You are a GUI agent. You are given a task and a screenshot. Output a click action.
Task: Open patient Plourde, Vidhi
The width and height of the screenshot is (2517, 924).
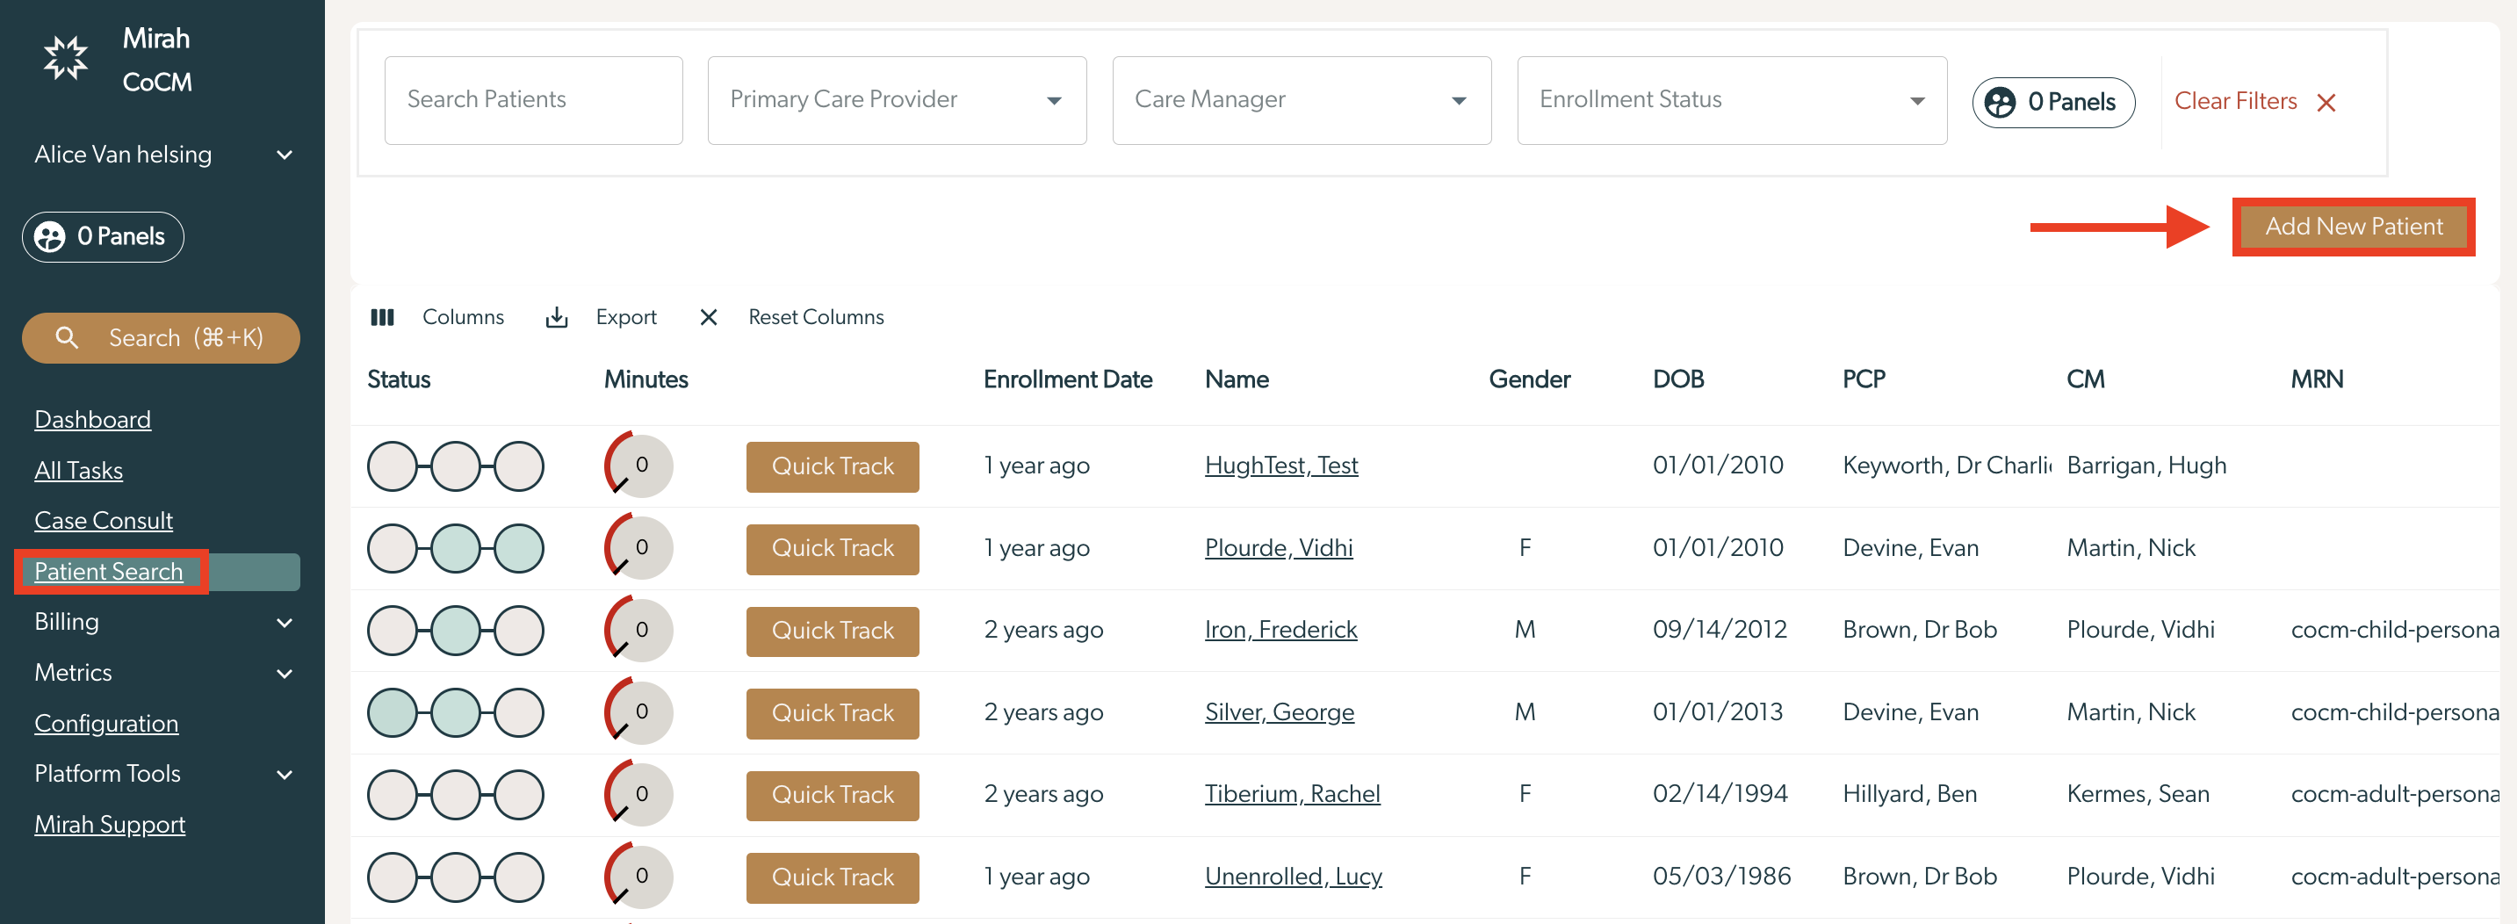point(1278,547)
